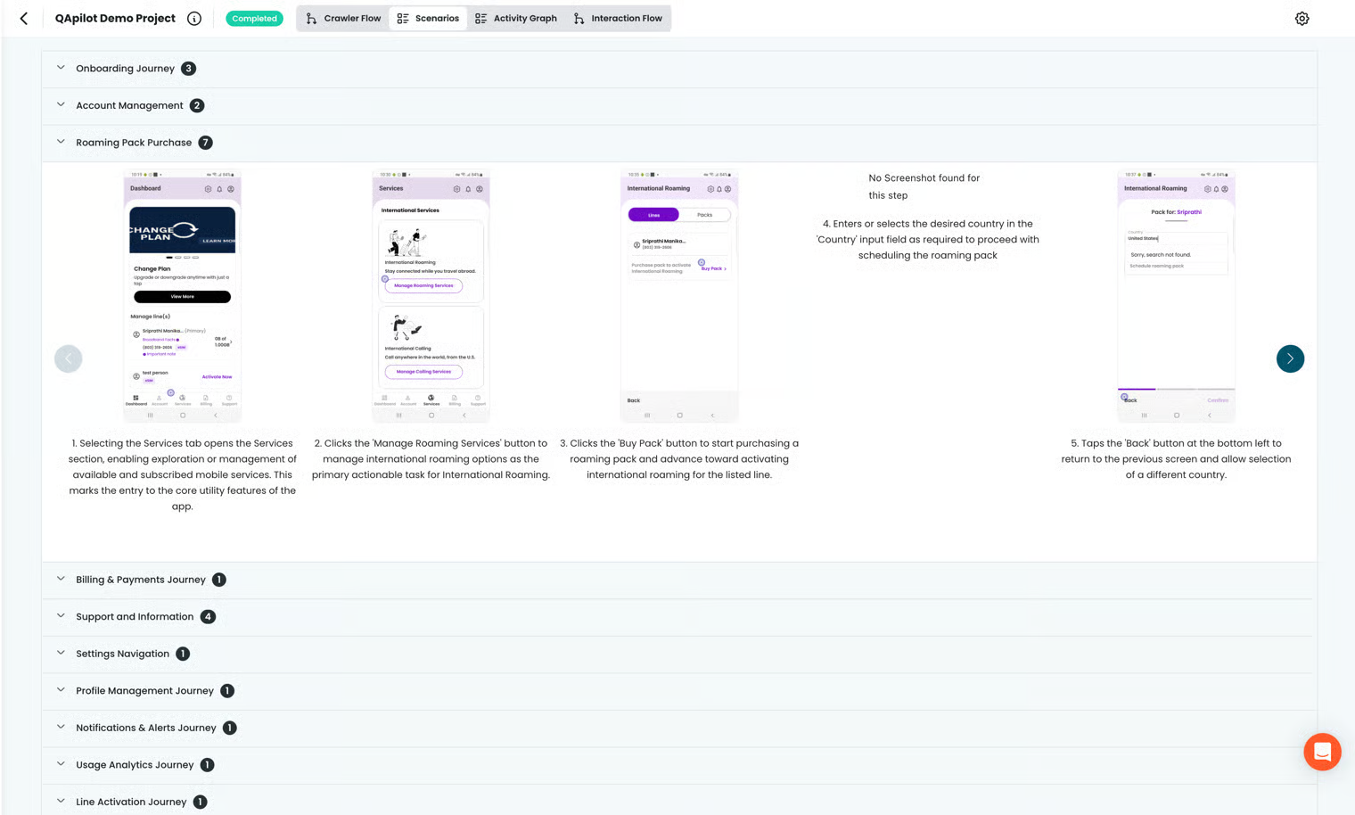
Task: Collapse the Roaming Pack Purchase section
Action: 134,143
